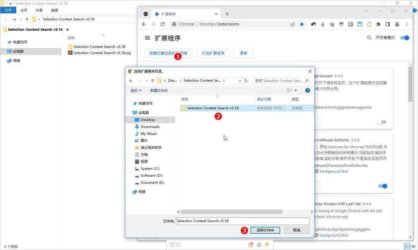The height and width of the screenshot is (250, 418).
Task: Select Downloads in the dialog tree
Action: [x=150, y=127]
